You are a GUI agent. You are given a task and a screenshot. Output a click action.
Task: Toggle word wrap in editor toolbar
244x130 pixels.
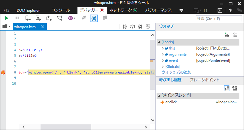point(133,27)
